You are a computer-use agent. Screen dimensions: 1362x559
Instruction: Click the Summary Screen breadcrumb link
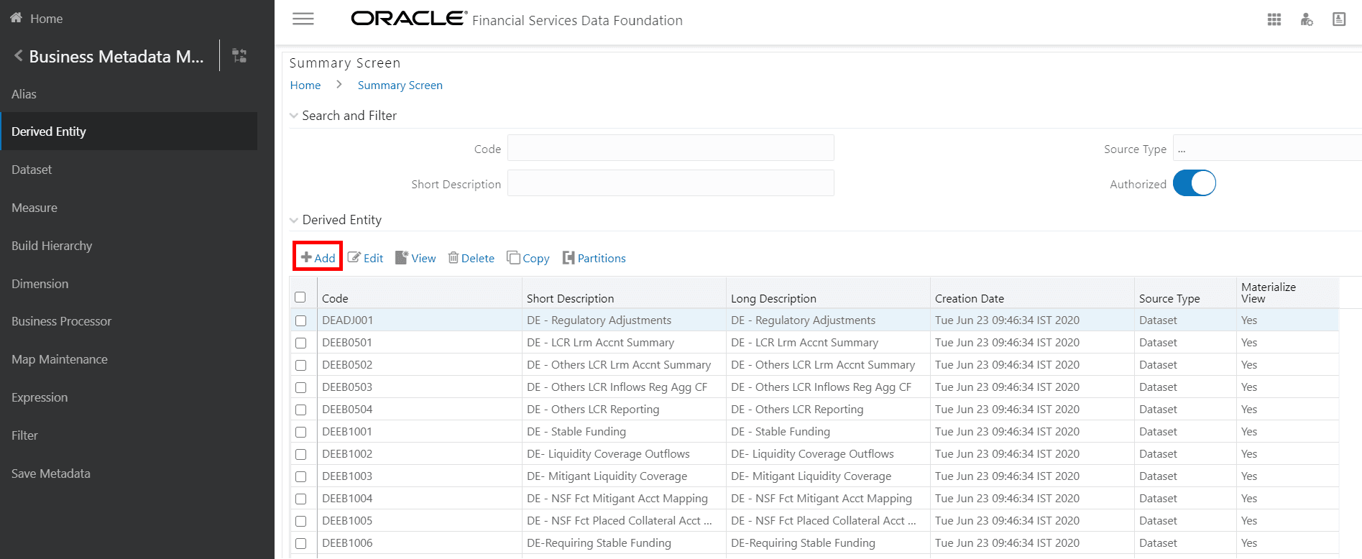tap(400, 85)
